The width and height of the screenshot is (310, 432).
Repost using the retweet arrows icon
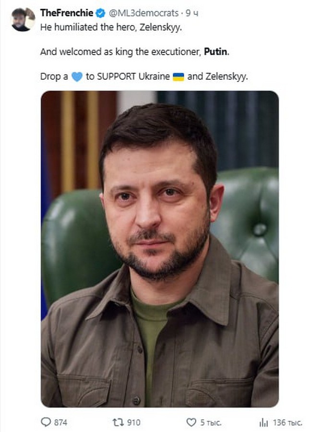point(119,422)
